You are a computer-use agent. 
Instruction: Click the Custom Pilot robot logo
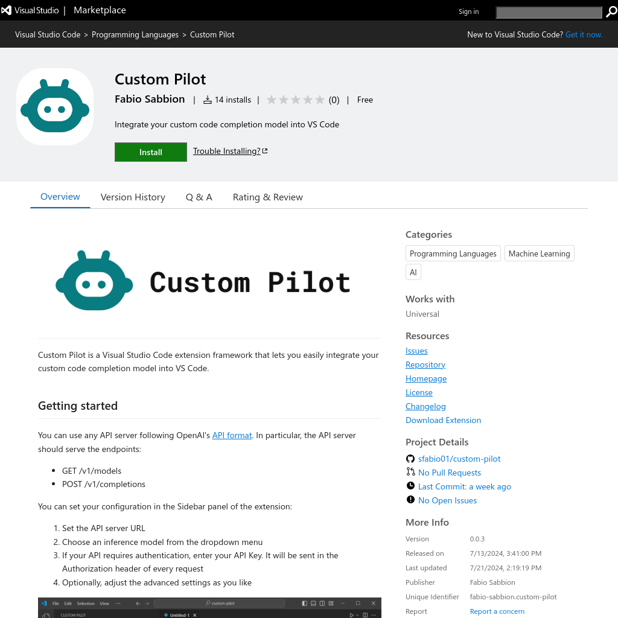54,106
